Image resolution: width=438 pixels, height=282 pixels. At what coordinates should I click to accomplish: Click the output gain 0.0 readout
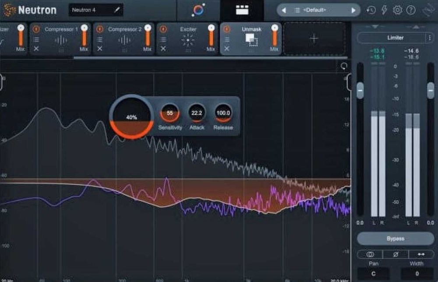pos(431,223)
